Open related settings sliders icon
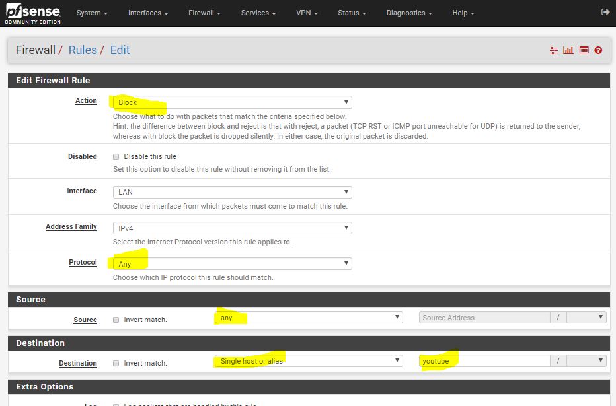616x406 pixels. (x=554, y=50)
